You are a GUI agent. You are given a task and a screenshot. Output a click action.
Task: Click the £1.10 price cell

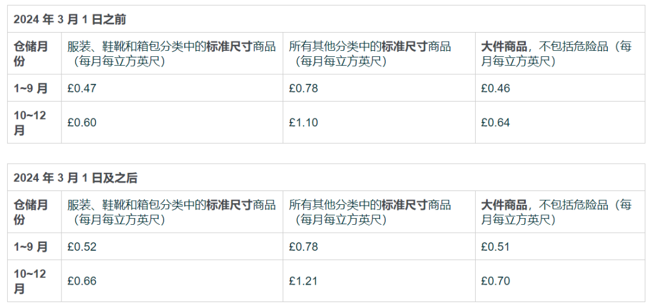[x=304, y=123]
